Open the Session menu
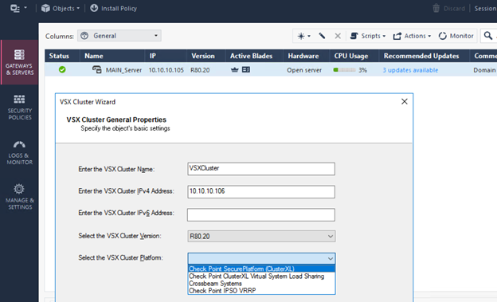 [x=485, y=9]
